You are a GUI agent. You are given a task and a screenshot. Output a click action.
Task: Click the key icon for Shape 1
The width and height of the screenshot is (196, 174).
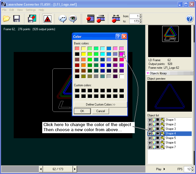coord(162,120)
